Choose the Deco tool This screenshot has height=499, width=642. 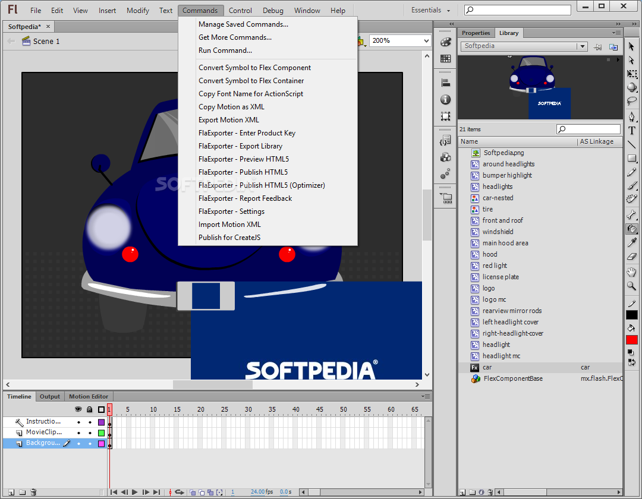[x=632, y=199]
